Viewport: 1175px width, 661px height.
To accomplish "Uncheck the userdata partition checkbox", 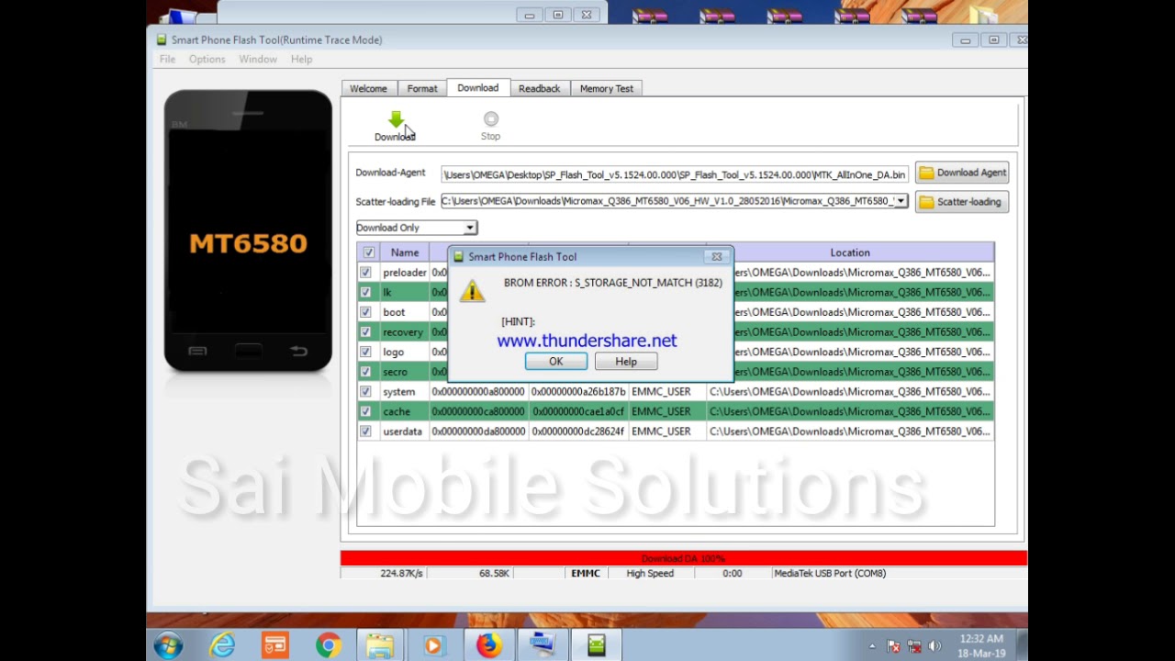I will 365,431.
